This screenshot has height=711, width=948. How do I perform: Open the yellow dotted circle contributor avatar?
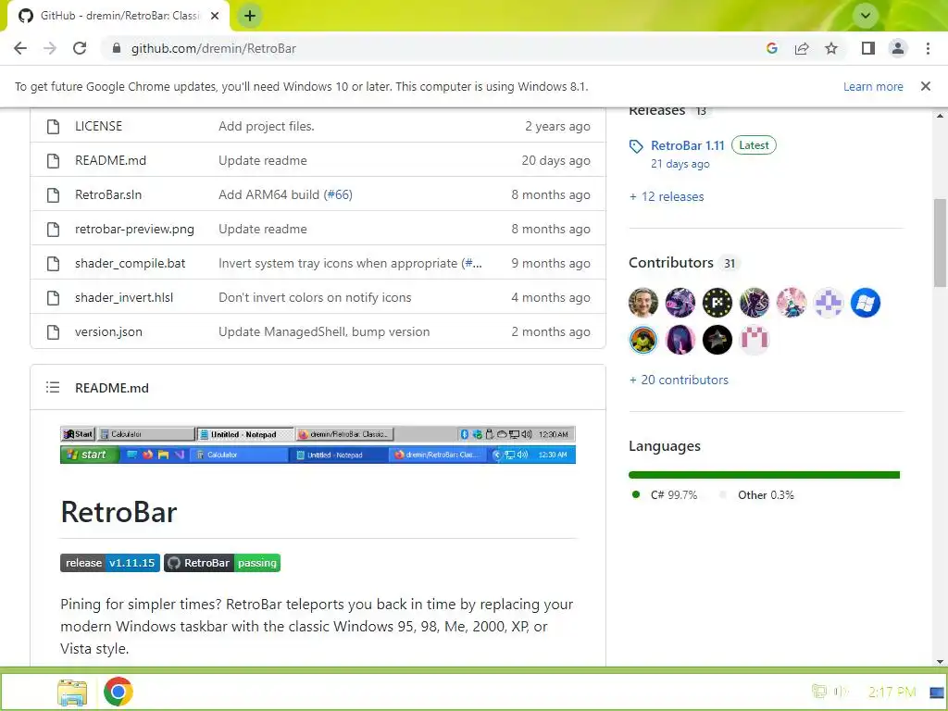(717, 303)
